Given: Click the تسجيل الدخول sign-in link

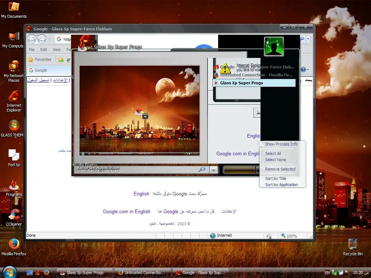Looking at the screenshot, I should (38, 80).
